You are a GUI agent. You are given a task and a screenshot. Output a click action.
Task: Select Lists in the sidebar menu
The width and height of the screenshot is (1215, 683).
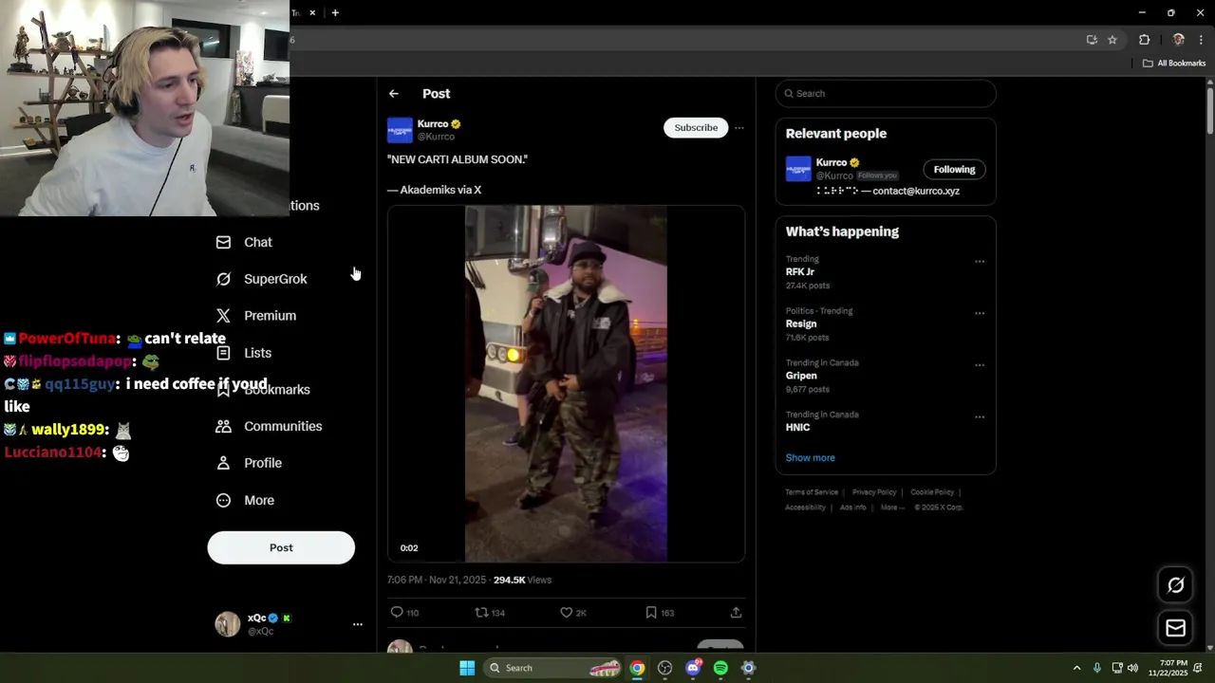tap(257, 353)
